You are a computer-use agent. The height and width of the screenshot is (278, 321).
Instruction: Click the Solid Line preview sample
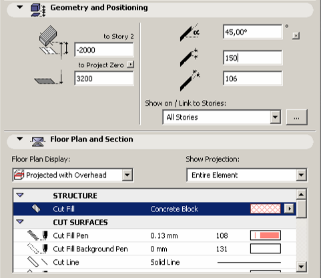pos(249,263)
